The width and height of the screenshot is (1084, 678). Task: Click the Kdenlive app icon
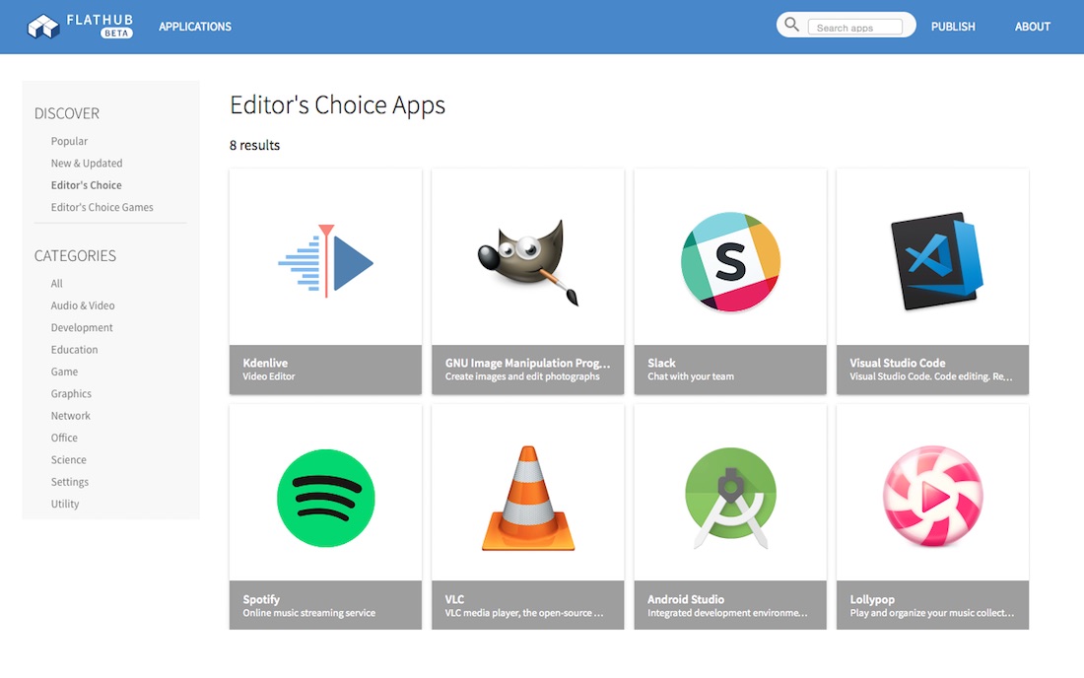325,261
